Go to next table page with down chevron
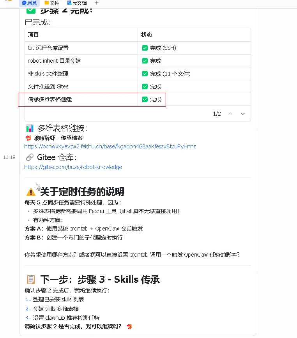 (243, 114)
